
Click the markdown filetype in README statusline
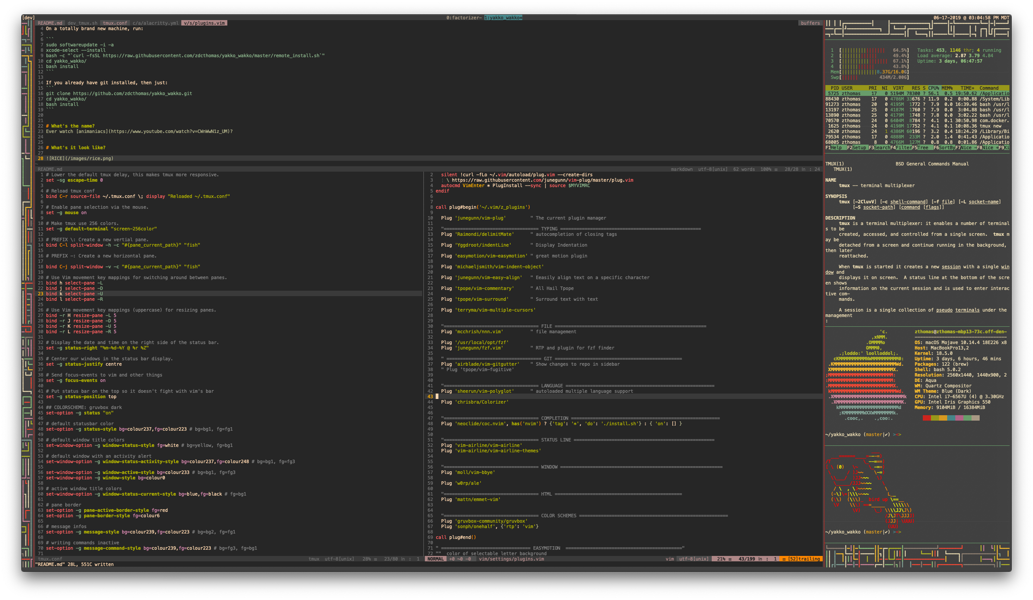coord(682,169)
